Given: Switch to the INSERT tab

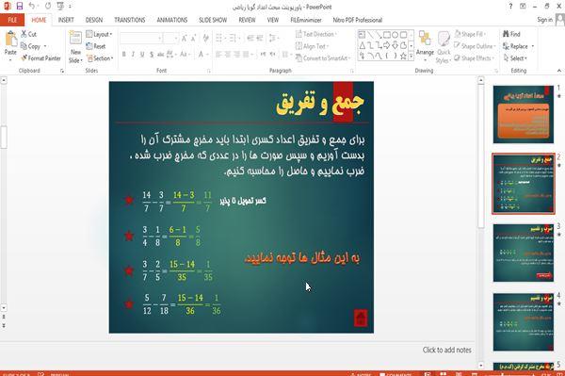Looking at the screenshot, I should [66, 20].
